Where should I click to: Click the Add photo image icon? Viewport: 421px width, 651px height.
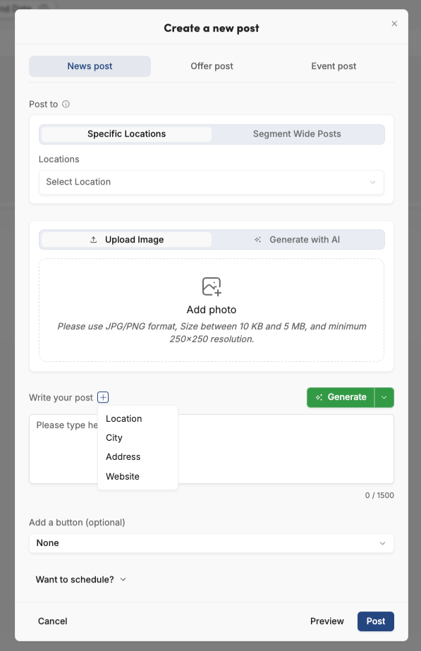click(212, 286)
